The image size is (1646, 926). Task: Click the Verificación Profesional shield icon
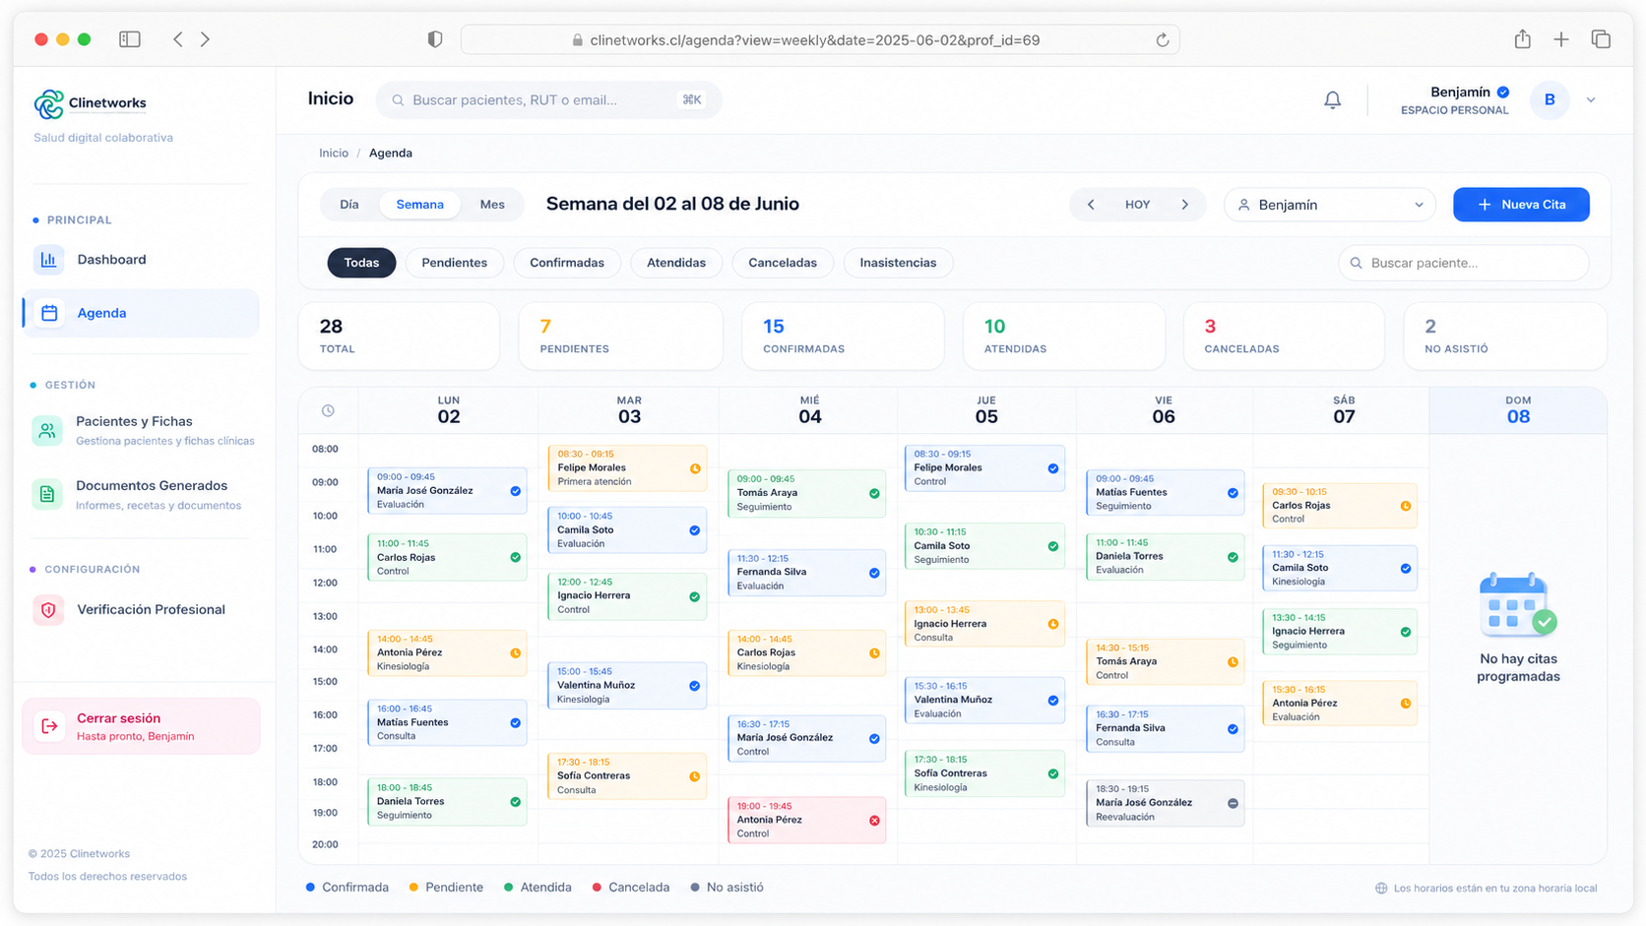point(48,610)
